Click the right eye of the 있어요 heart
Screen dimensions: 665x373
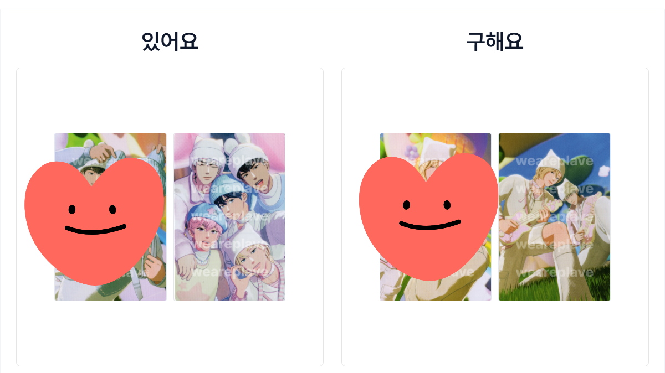pos(112,209)
